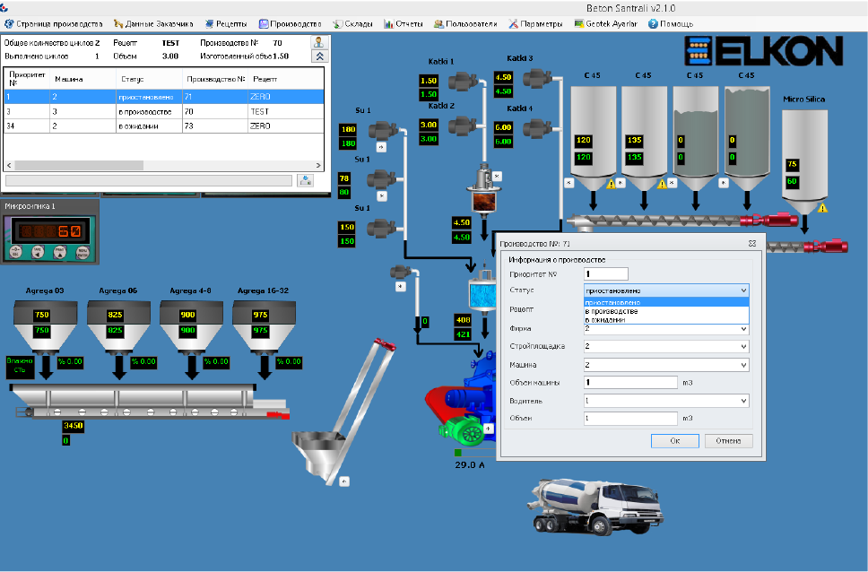Click the Микроошпика 1 weight indicator display
The height and width of the screenshot is (572, 868).
point(48,231)
